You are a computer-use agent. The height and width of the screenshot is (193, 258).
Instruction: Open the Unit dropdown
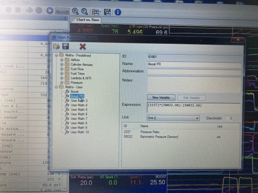pos(173,118)
